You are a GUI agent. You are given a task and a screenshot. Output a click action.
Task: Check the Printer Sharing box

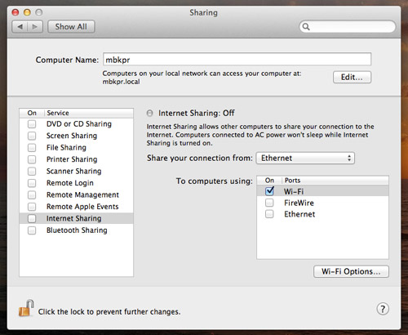tap(32, 159)
